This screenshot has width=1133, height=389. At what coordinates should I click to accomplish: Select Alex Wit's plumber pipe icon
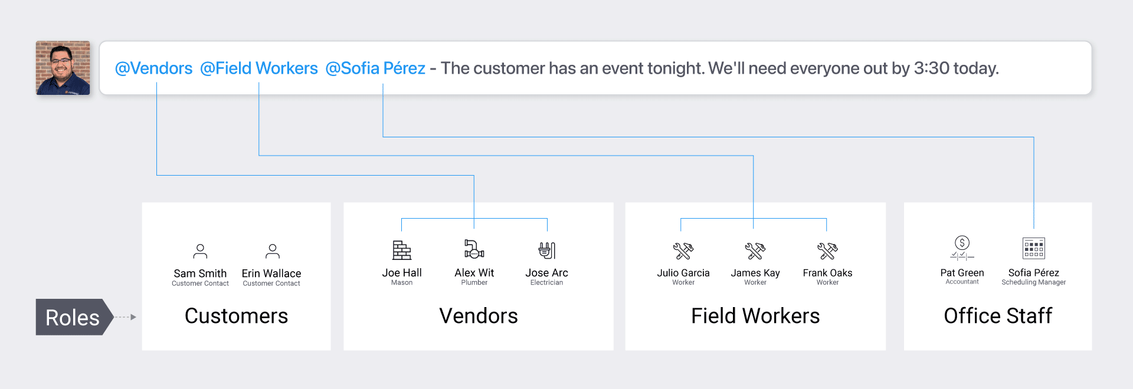pos(474,249)
